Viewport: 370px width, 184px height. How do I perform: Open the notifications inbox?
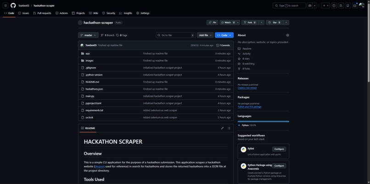[355, 5]
